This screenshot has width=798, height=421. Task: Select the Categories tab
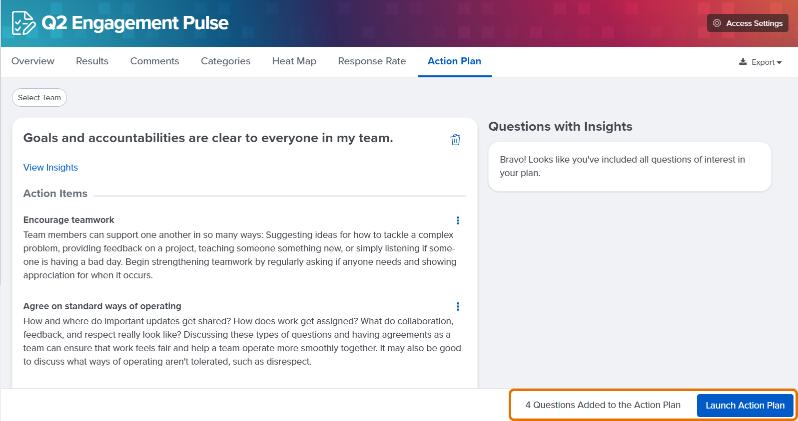225,61
